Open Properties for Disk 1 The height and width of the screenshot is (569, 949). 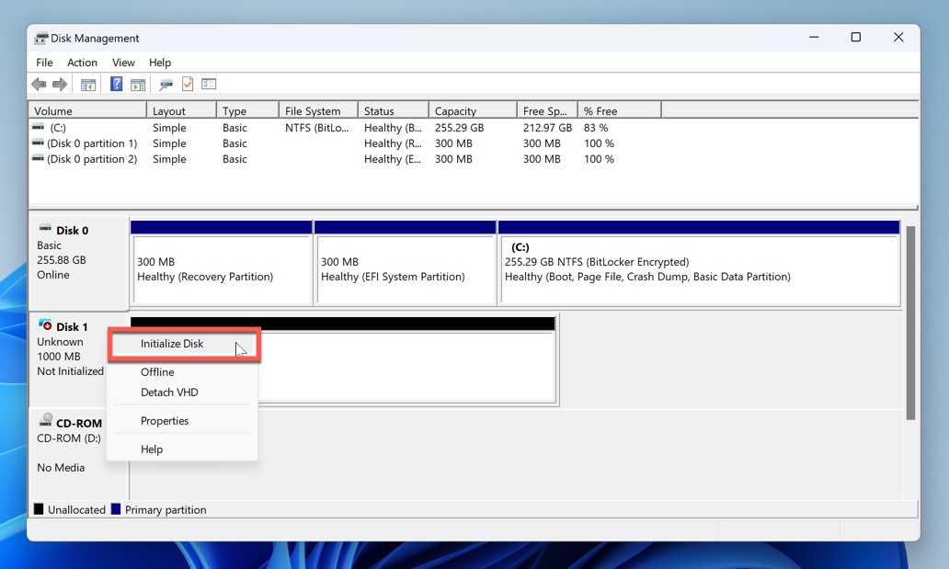(x=165, y=420)
